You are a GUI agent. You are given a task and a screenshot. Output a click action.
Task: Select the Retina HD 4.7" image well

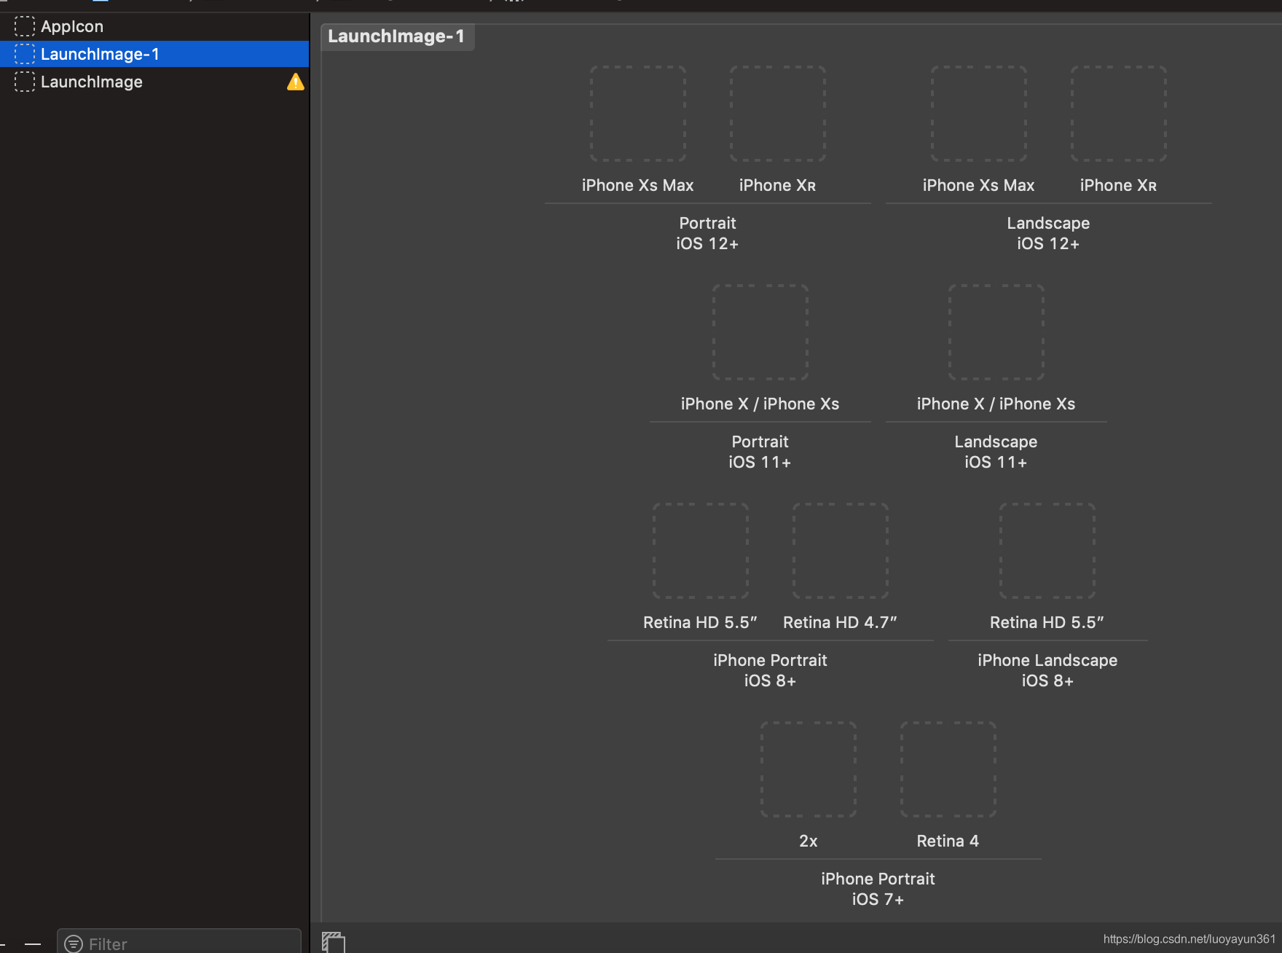tap(841, 551)
